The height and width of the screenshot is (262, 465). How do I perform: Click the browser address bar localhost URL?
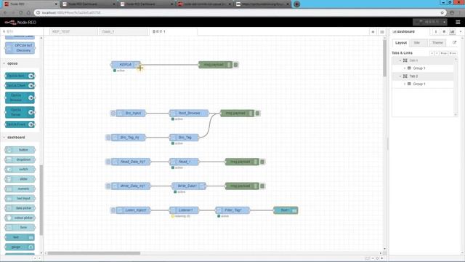[71, 12]
